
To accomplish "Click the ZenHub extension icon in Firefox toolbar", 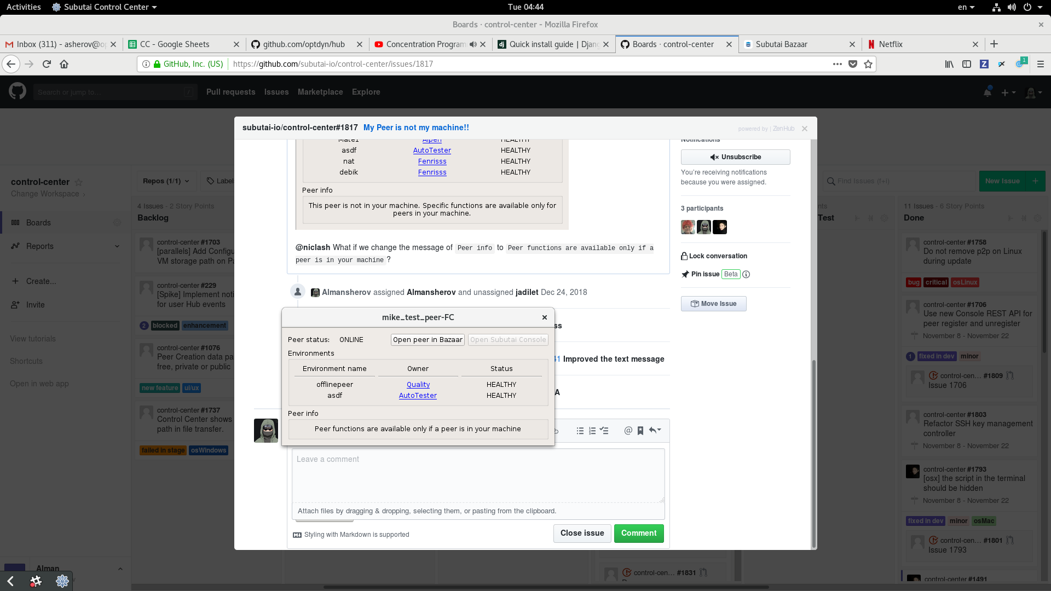I will (x=984, y=64).
